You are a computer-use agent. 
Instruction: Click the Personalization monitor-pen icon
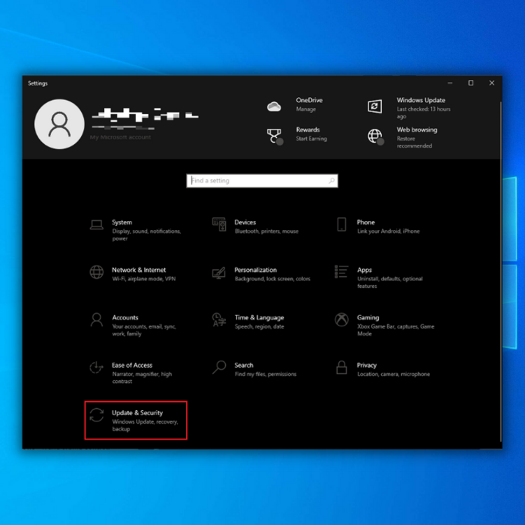tap(219, 273)
